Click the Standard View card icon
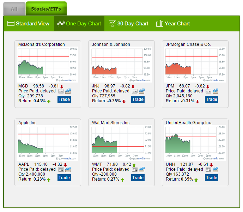Image resolution: width=243 pixels, height=212 pixels. pyautogui.click(x=11, y=23)
